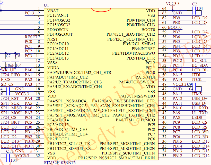Select the RESET net label at pin 7
Image resolution: width=211 pixels, height=165 pixels.
[31, 37]
